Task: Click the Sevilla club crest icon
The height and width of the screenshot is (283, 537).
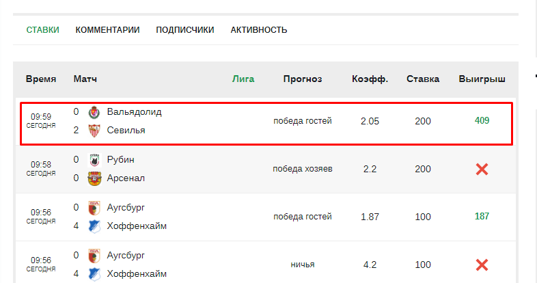Action: (x=94, y=131)
